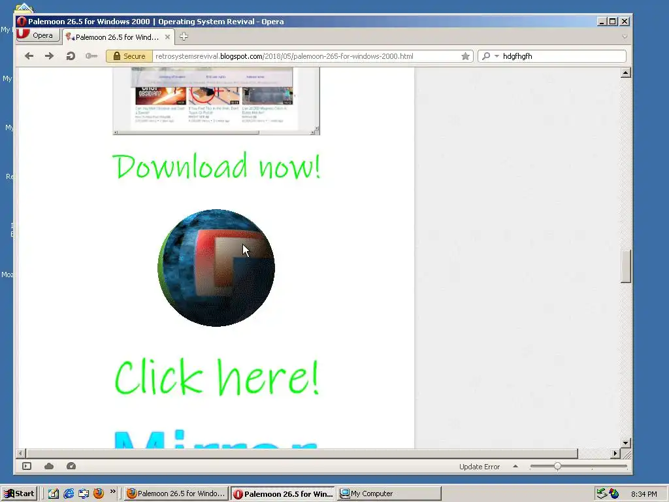Bookmark page with the star icon
The width and height of the screenshot is (669, 502).
point(465,56)
